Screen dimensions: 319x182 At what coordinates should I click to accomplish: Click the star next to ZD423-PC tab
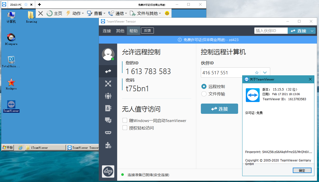click(26, 5)
